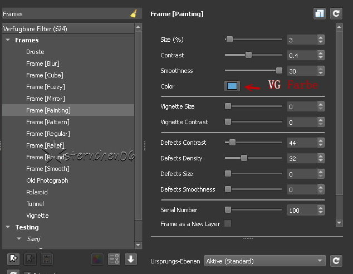Click the add fave icon below filter list
This screenshot has width=353, height=274.
pyautogui.click(x=13, y=259)
